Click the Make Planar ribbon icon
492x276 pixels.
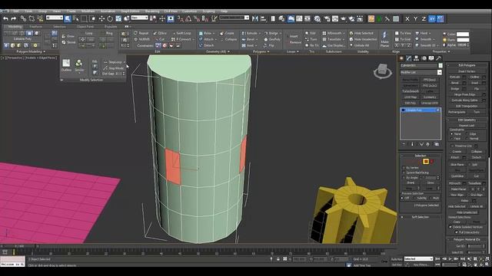[384, 39]
